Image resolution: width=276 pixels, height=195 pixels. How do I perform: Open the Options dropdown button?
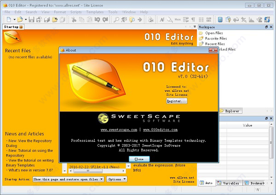(x=117, y=179)
